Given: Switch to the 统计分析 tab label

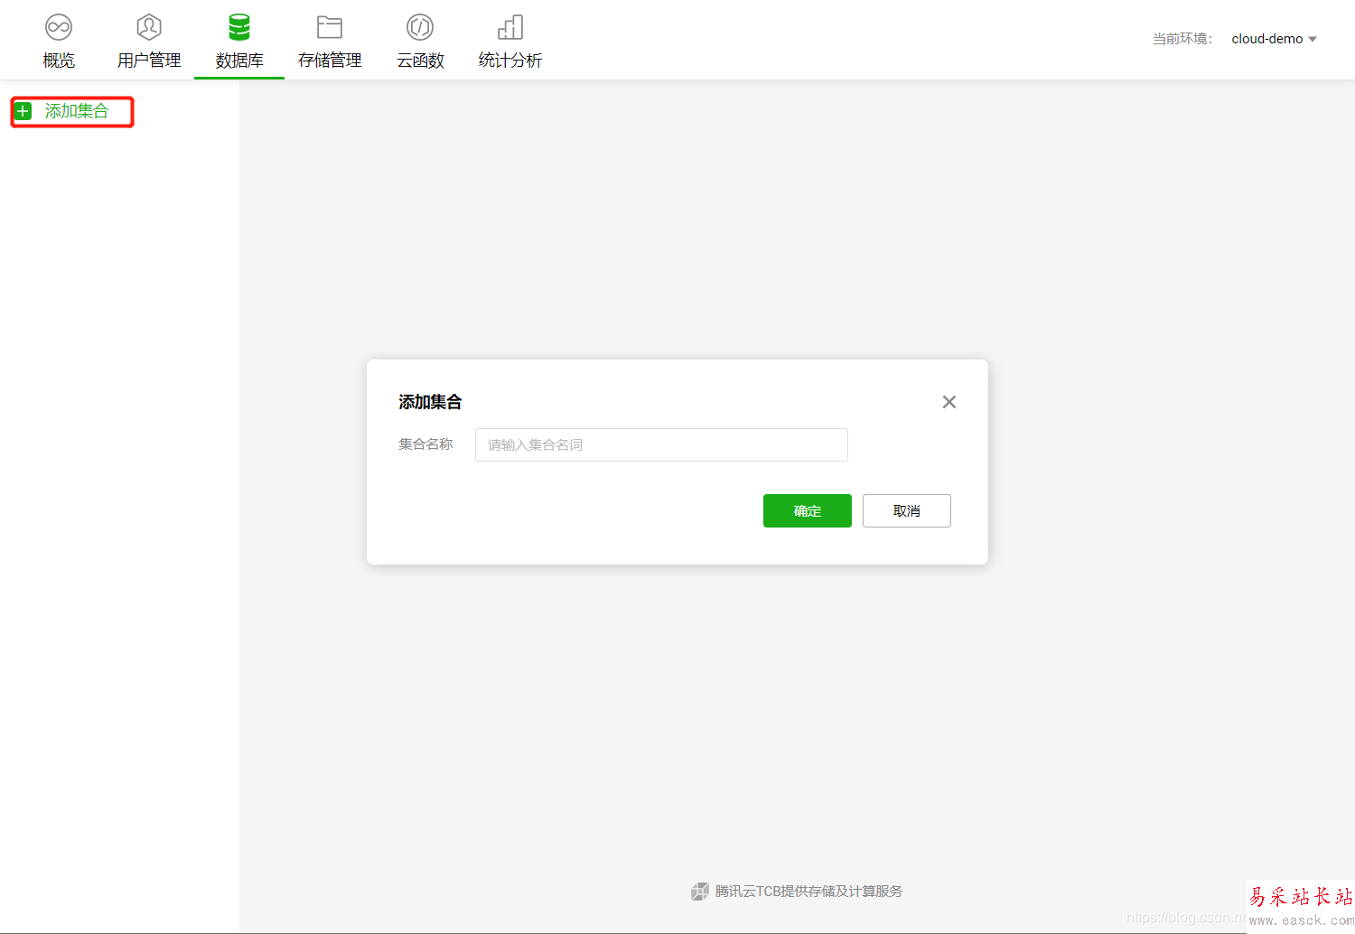Looking at the screenshot, I should 510,61.
